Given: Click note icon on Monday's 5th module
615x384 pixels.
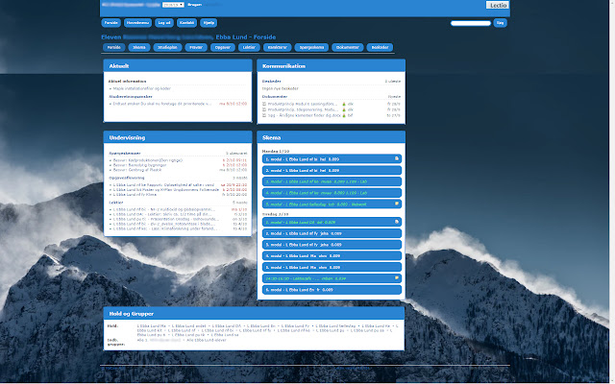Looking at the screenshot, I should (x=396, y=204).
